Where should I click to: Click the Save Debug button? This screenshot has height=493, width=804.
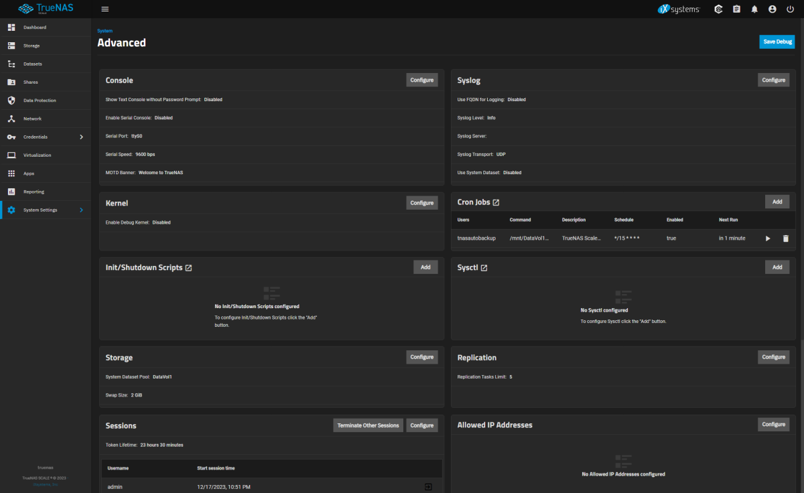point(777,42)
